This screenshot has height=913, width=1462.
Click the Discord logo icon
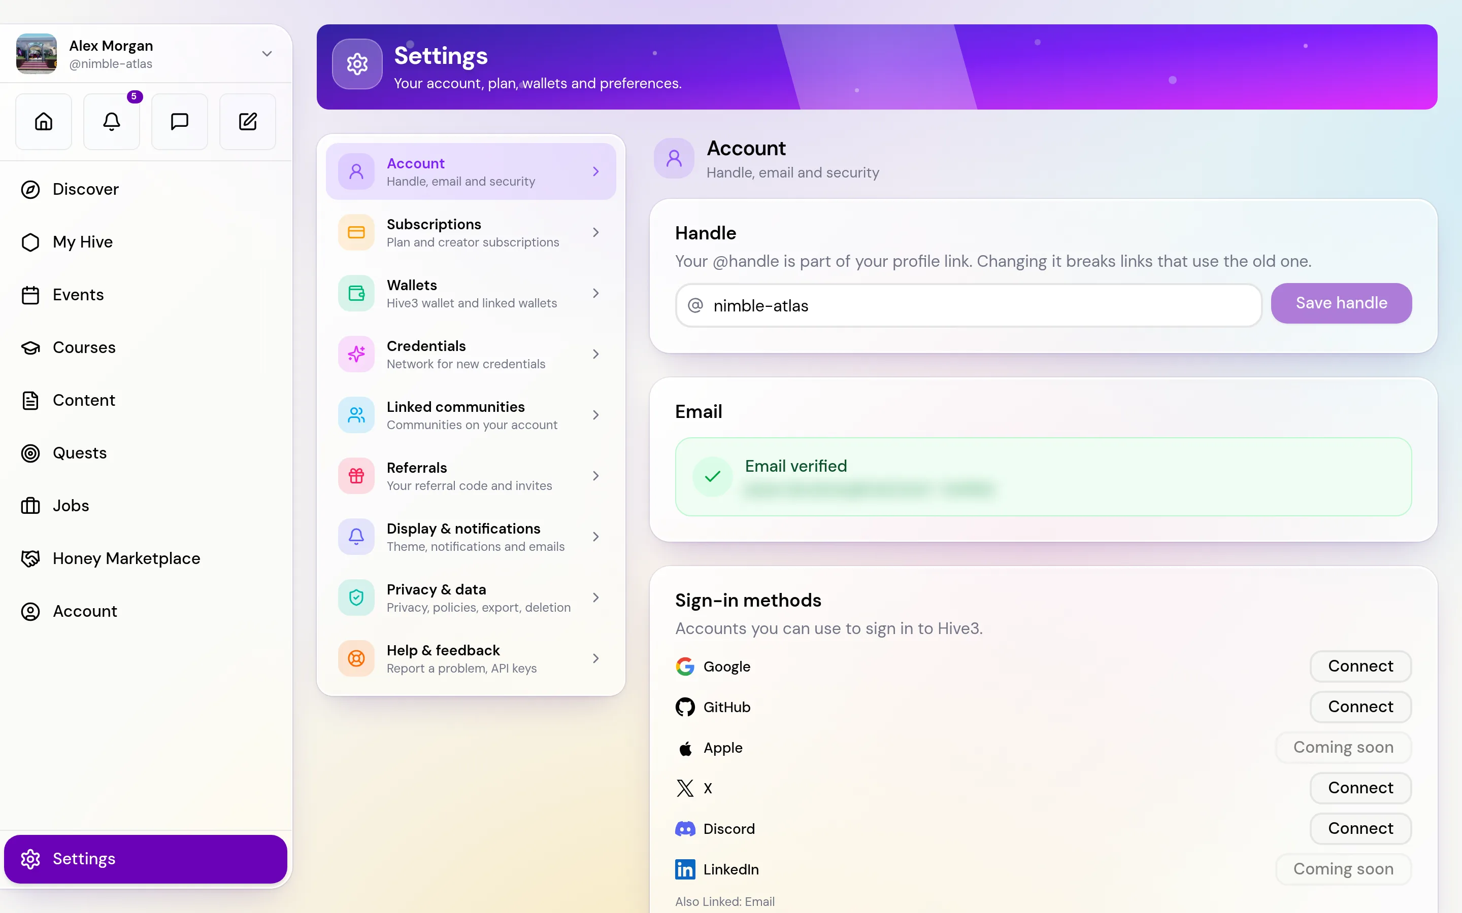click(x=685, y=829)
